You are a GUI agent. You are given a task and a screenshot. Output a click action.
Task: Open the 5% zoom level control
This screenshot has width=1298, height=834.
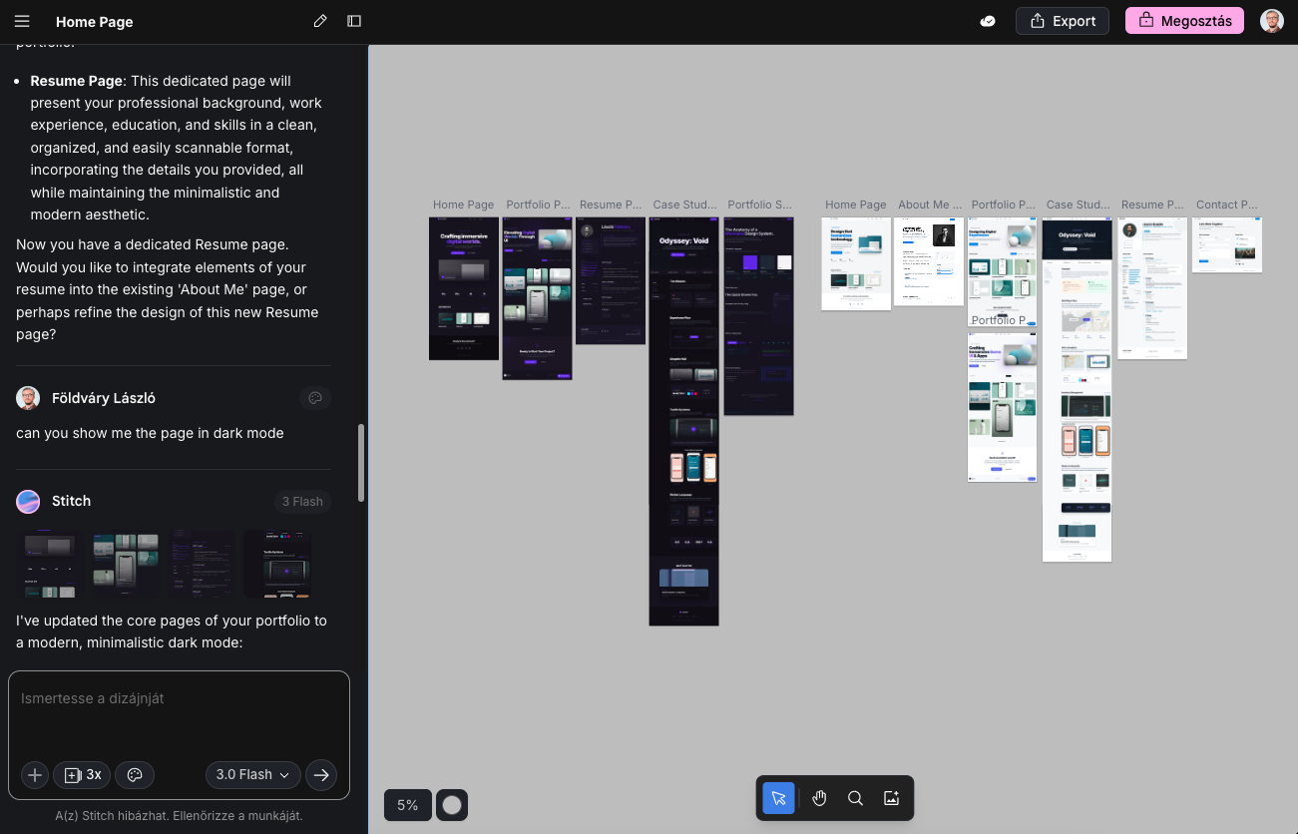407,805
